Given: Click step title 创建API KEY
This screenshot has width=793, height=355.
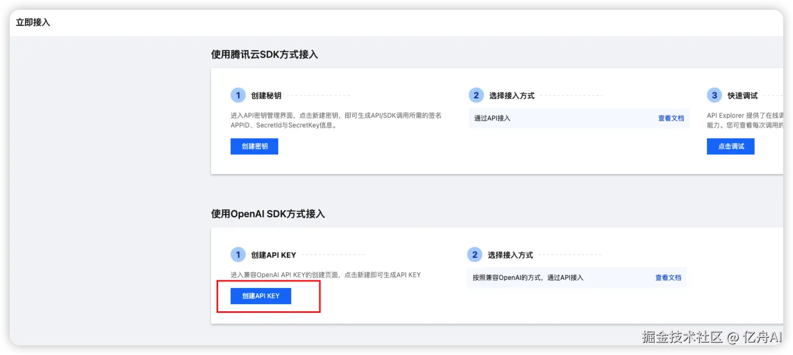Looking at the screenshot, I should pos(274,255).
